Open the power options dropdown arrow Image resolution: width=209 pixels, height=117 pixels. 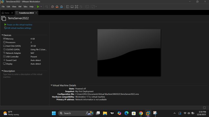(x=41, y=7)
